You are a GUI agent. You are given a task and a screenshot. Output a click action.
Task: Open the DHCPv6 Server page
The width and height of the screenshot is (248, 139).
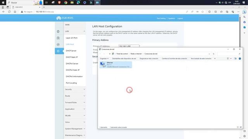click(72, 64)
